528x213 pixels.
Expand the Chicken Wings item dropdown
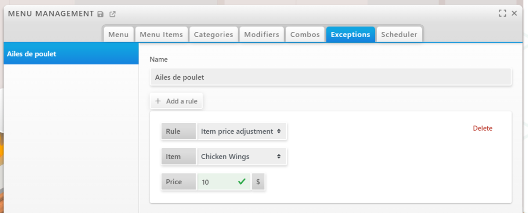(241, 156)
